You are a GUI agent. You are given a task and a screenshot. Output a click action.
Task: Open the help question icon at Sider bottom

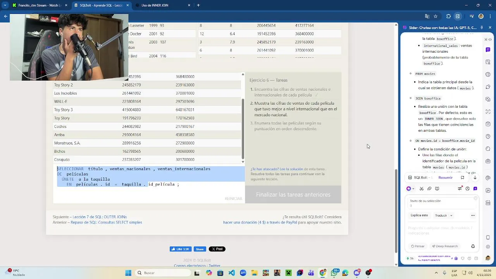[469, 258]
